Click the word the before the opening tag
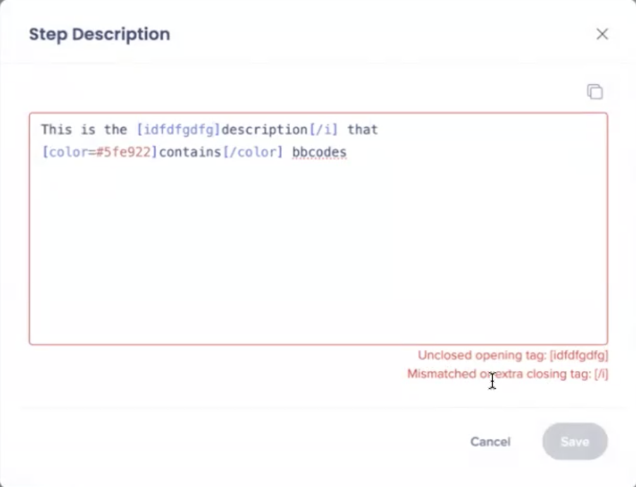The height and width of the screenshot is (487, 636). coord(115,130)
